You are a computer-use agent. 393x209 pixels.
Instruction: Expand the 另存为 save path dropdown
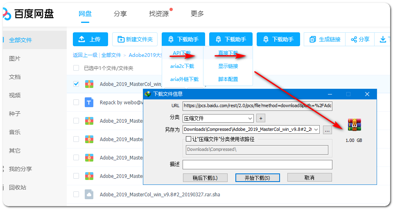[x=316, y=129]
